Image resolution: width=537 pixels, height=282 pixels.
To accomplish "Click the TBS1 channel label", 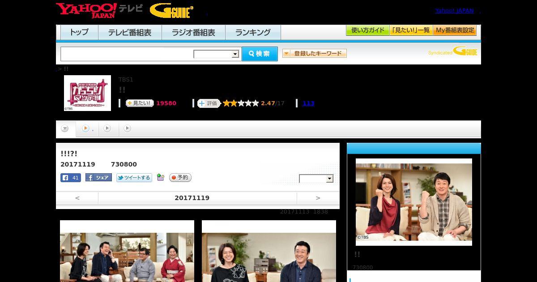I will pyautogui.click(x=126, y=80).
